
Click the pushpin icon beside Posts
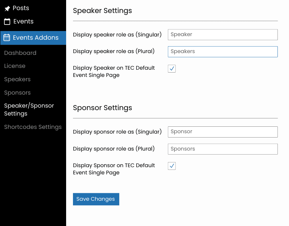7,8
